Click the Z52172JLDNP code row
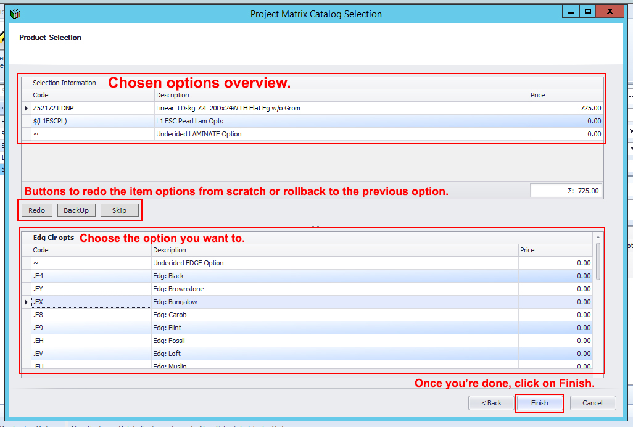The height and width of the screenshot is (427, 633). pos(93,108)
